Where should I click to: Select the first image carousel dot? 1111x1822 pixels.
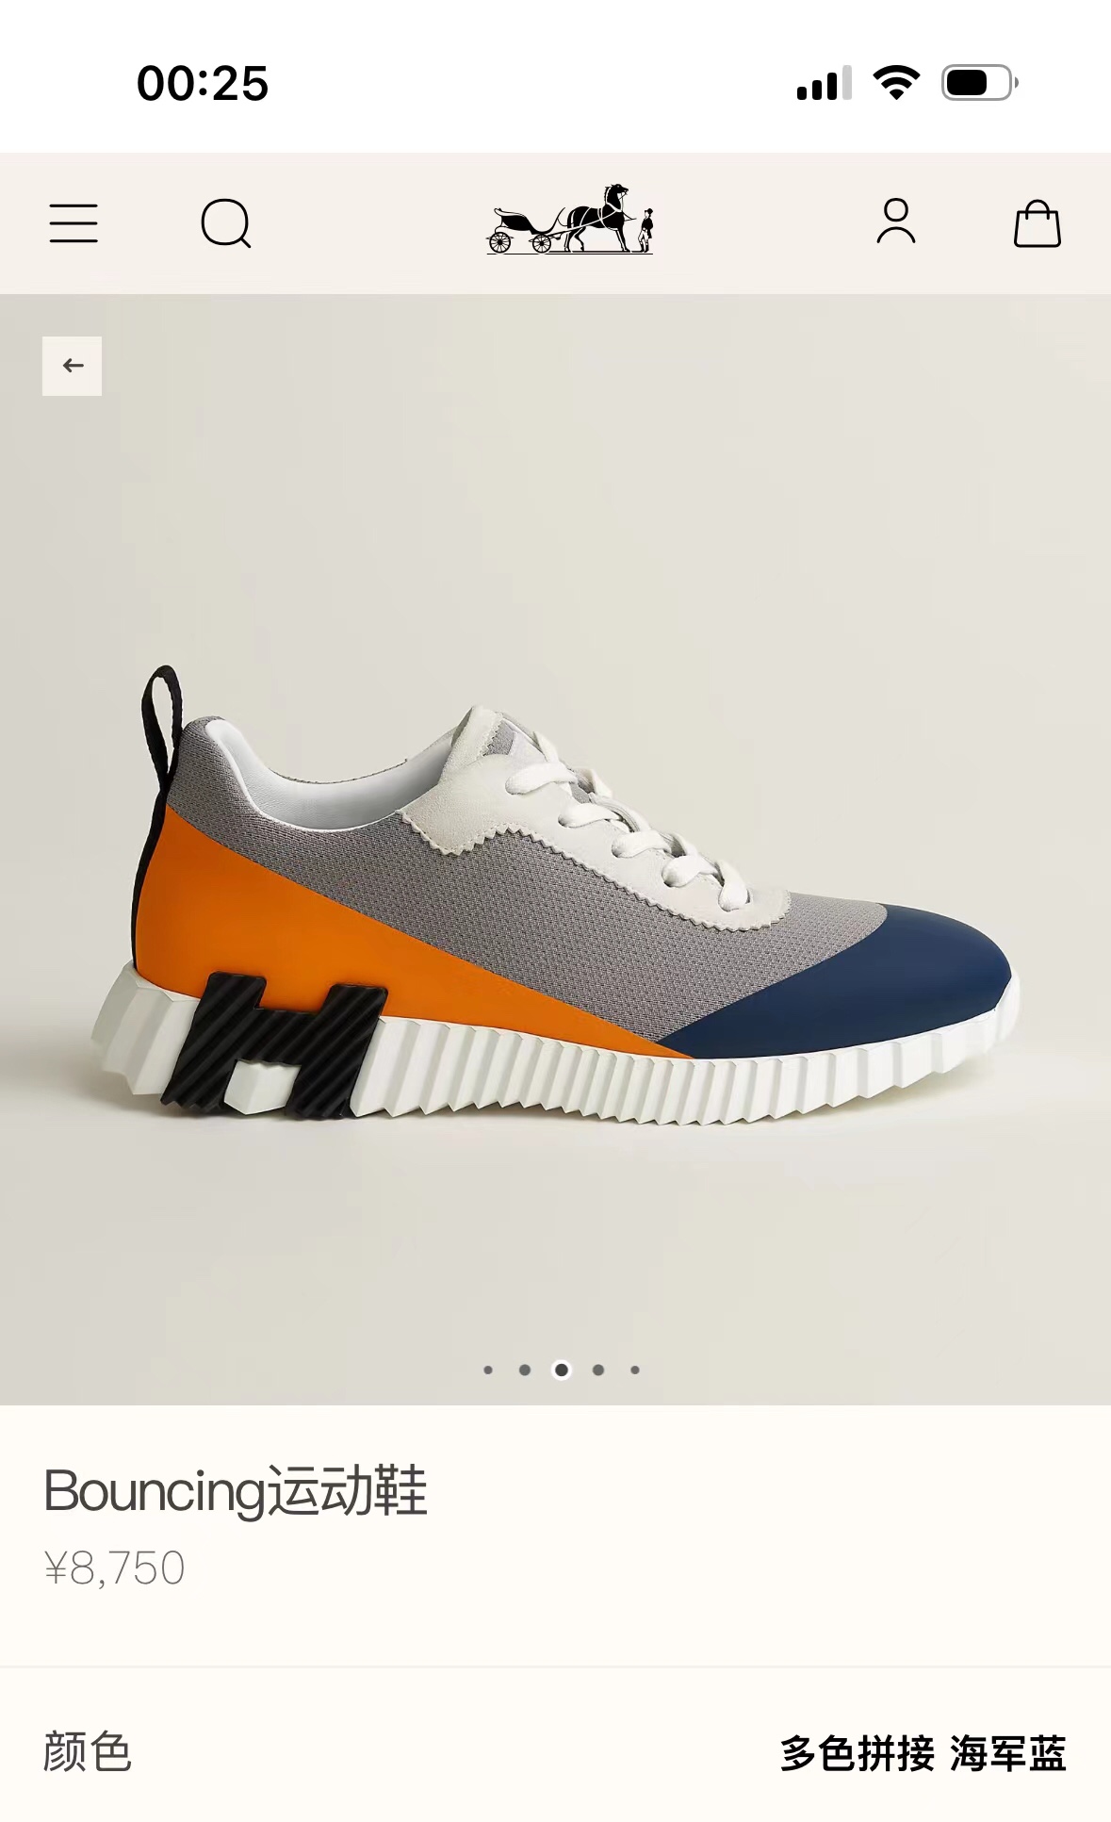point(488,1370)
